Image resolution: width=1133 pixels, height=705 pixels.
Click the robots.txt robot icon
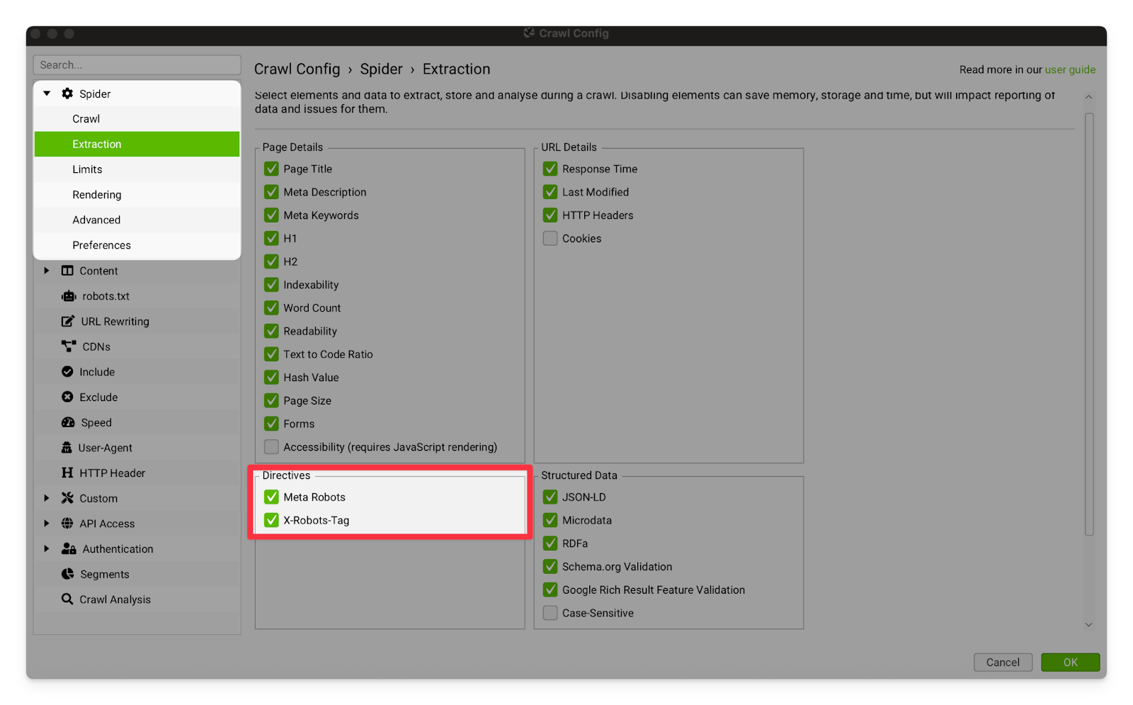click(x=69, y=296)
